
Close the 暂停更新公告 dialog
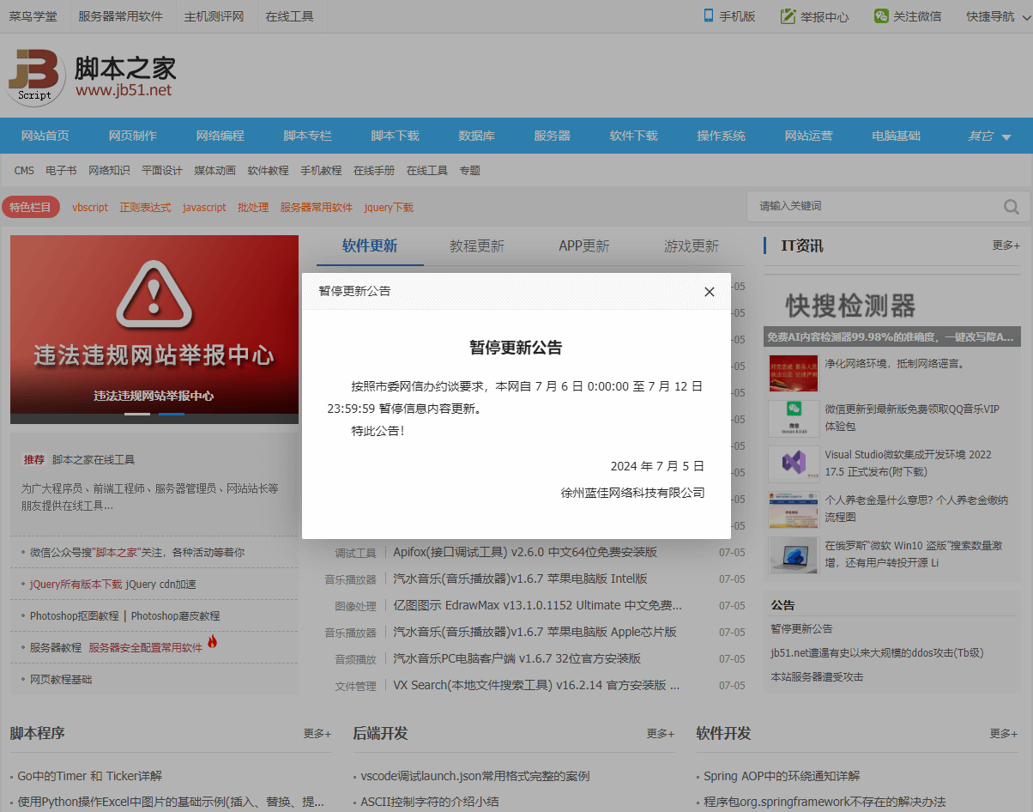710,292
